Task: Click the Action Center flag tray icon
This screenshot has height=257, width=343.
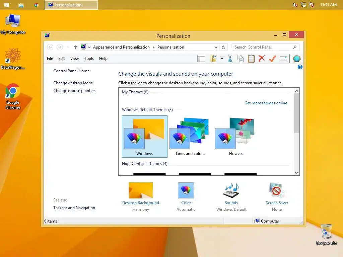Action: point(312,5)
